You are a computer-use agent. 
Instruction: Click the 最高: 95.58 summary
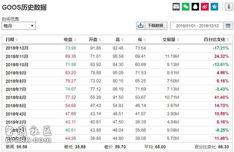16,147
